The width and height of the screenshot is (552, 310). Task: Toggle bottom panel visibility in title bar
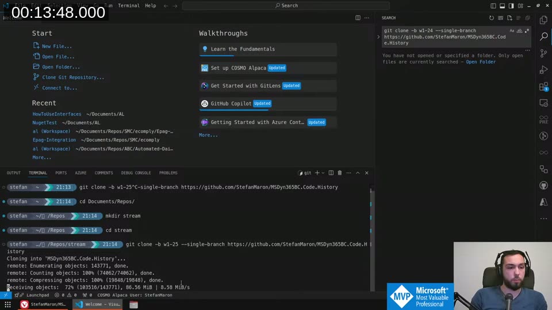(x=503, y=6)
